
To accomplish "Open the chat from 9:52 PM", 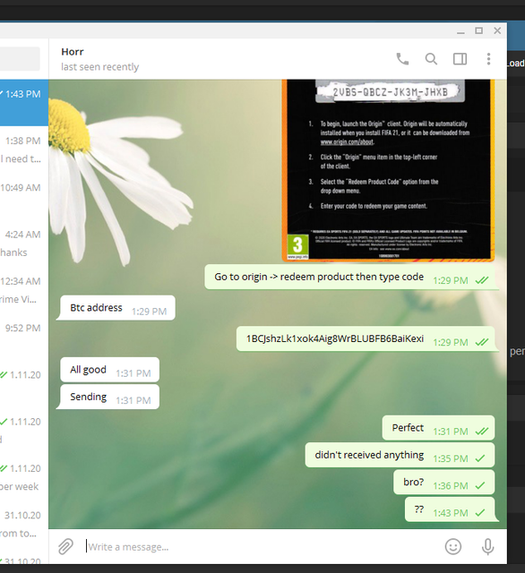I will pos(24,337).
